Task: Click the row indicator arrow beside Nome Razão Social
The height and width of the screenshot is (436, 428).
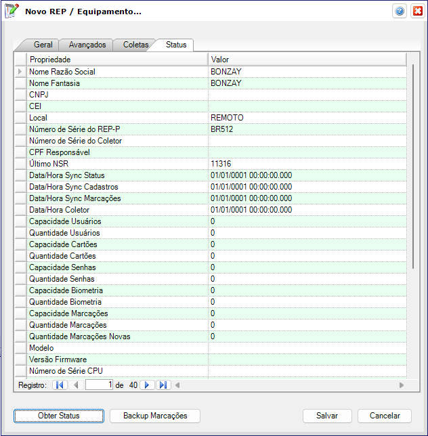Action: click(x=20, y=72)
